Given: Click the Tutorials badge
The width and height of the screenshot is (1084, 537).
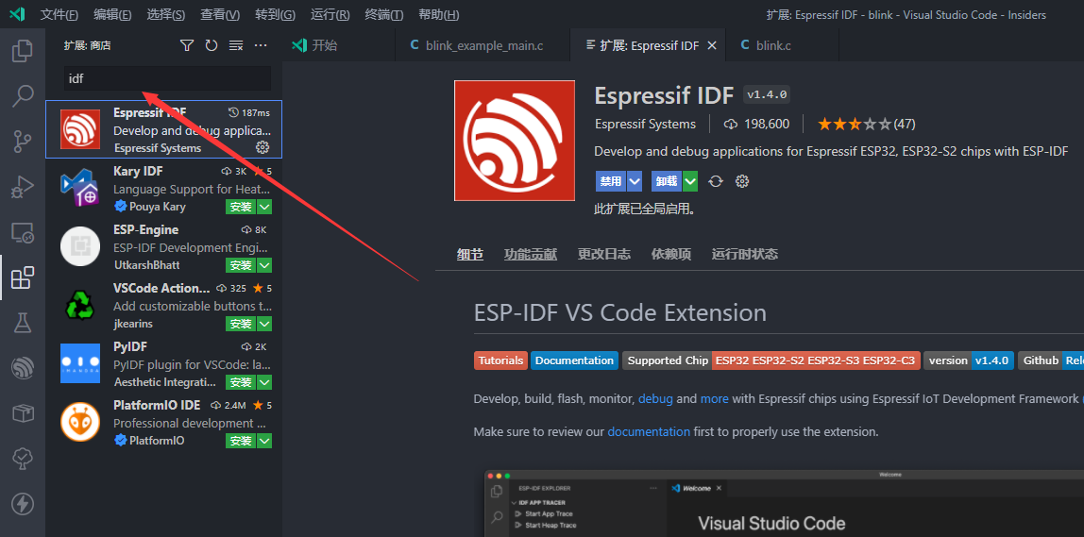Looking at the screenshot, I should click(500, 361).
